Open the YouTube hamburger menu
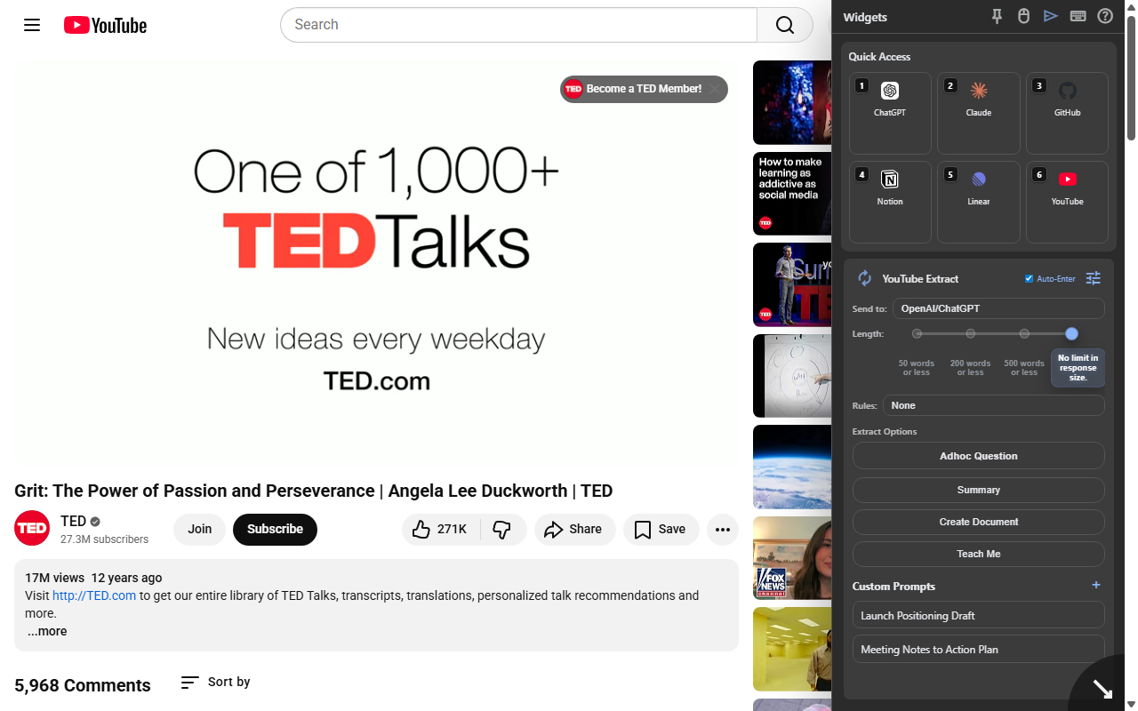1138x711 pixels. click(32, 25)
